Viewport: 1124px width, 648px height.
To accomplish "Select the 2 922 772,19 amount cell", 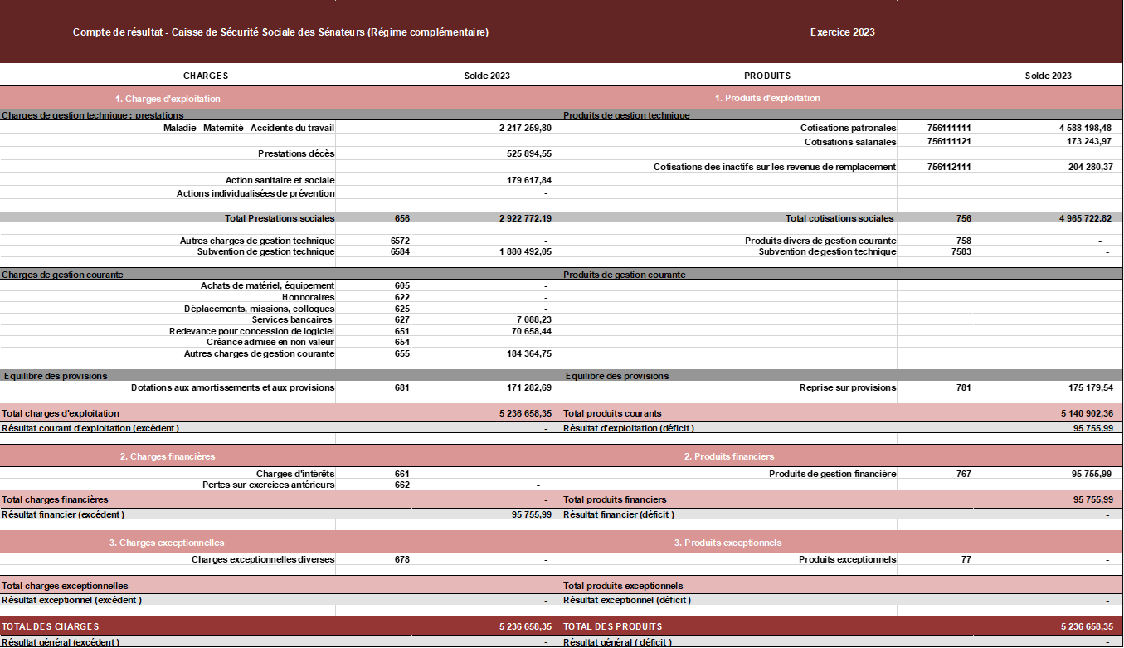I will coord(525,218).
